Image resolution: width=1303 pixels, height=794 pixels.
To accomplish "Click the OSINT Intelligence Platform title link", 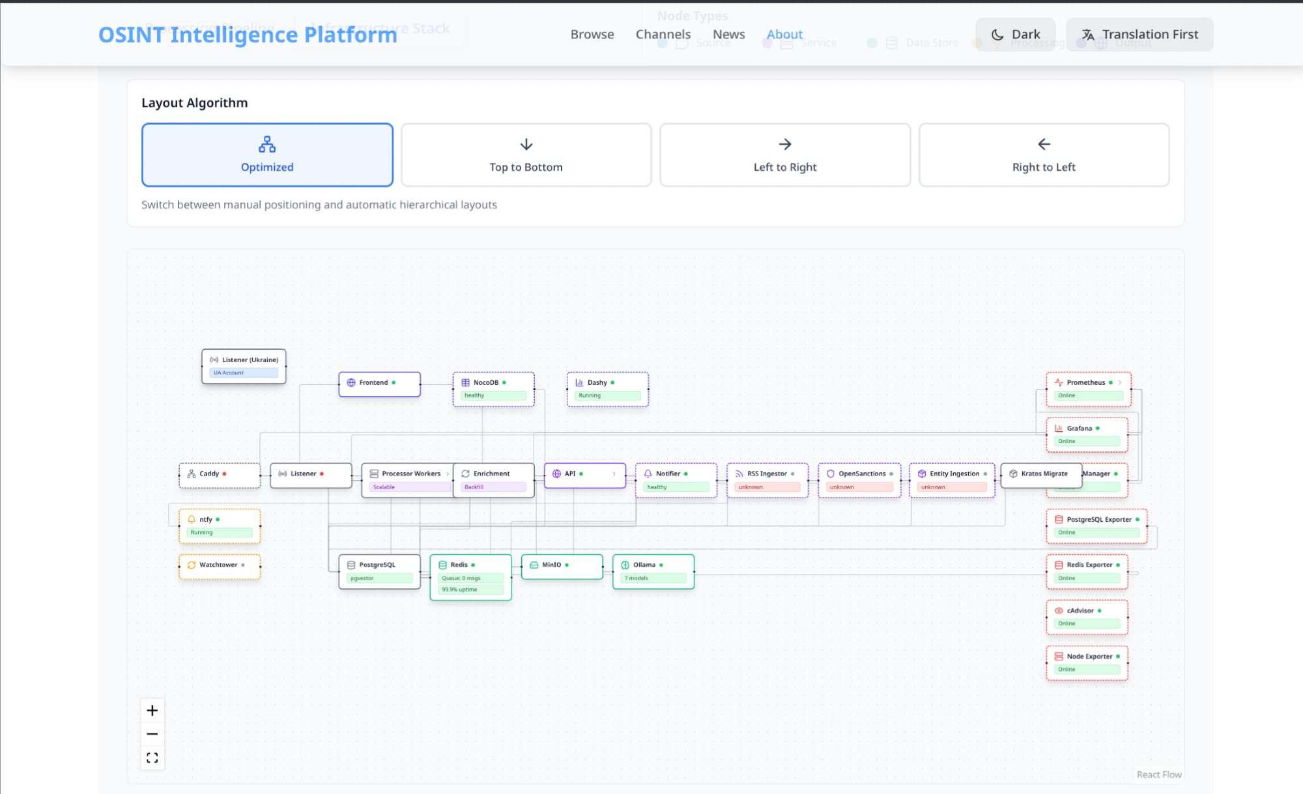I will point(248,35).
